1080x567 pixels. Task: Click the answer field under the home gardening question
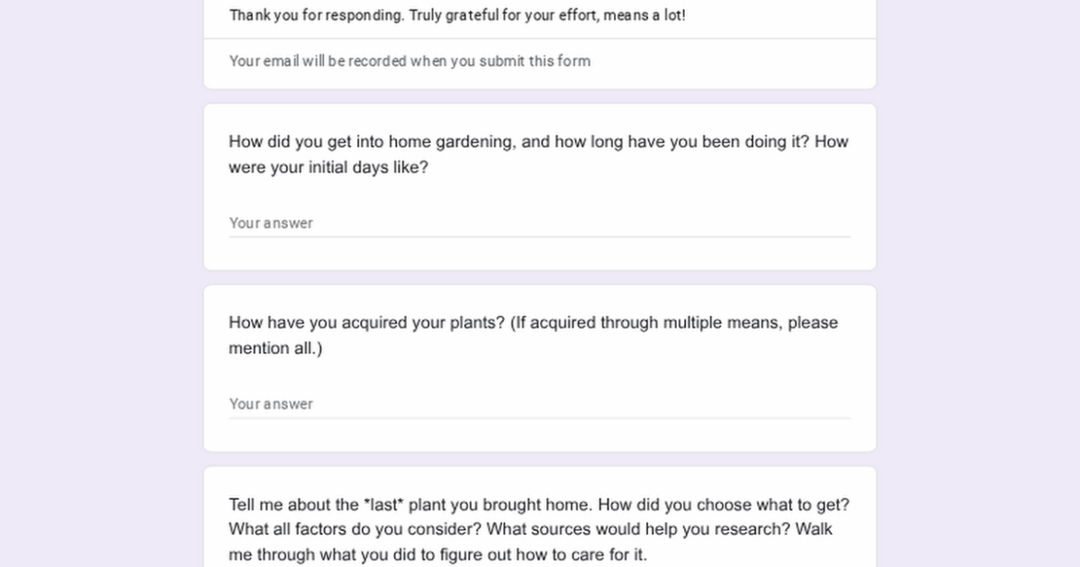539,223
